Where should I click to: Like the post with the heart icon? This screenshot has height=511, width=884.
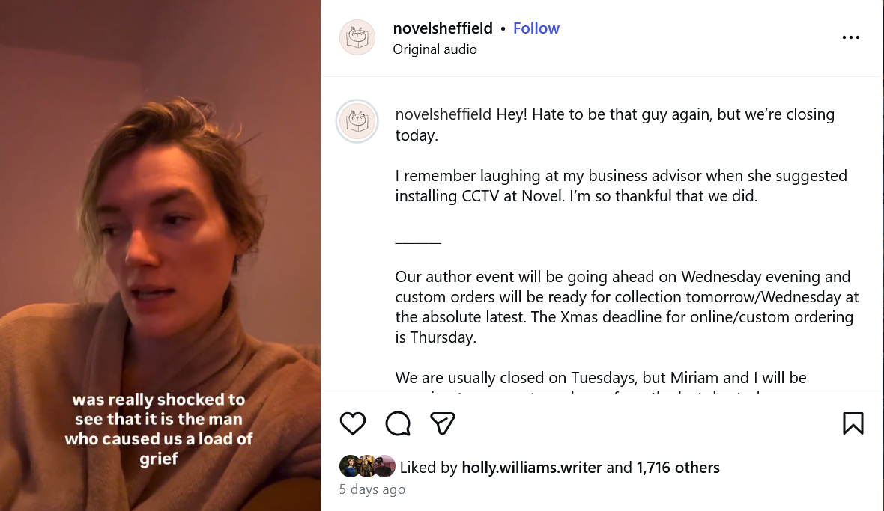pos(353,423)
